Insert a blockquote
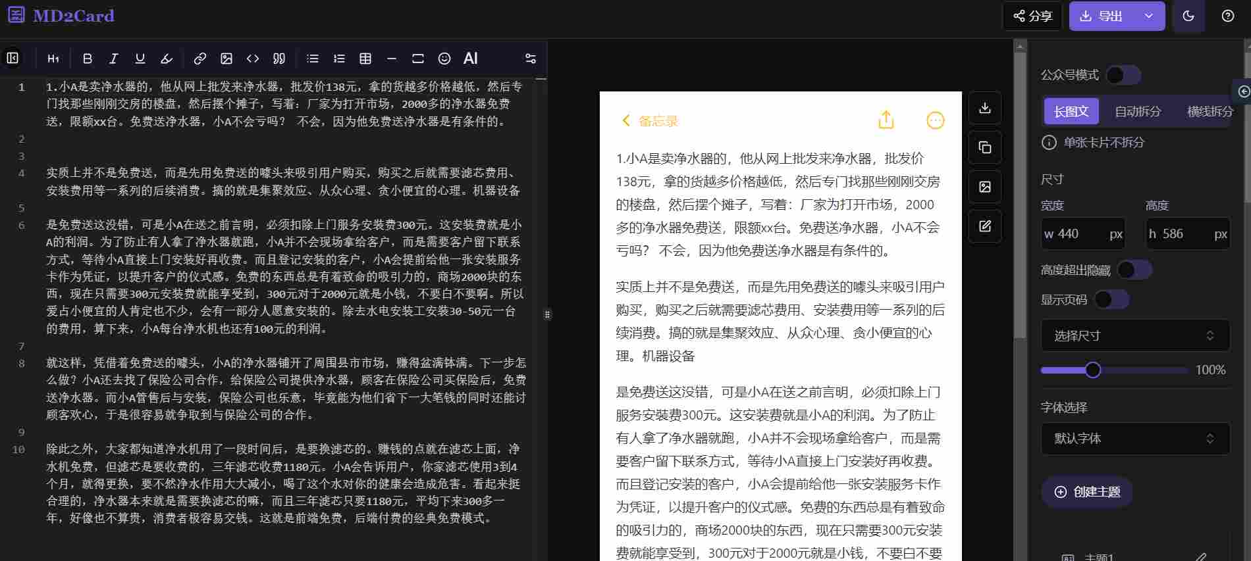Viewport: 1251px width, 561px height. point(279,59)
